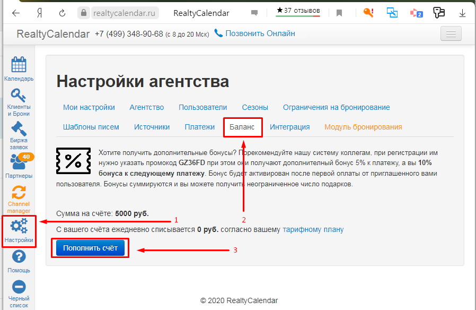Switch to the Агентство tab

coord(147,107)
